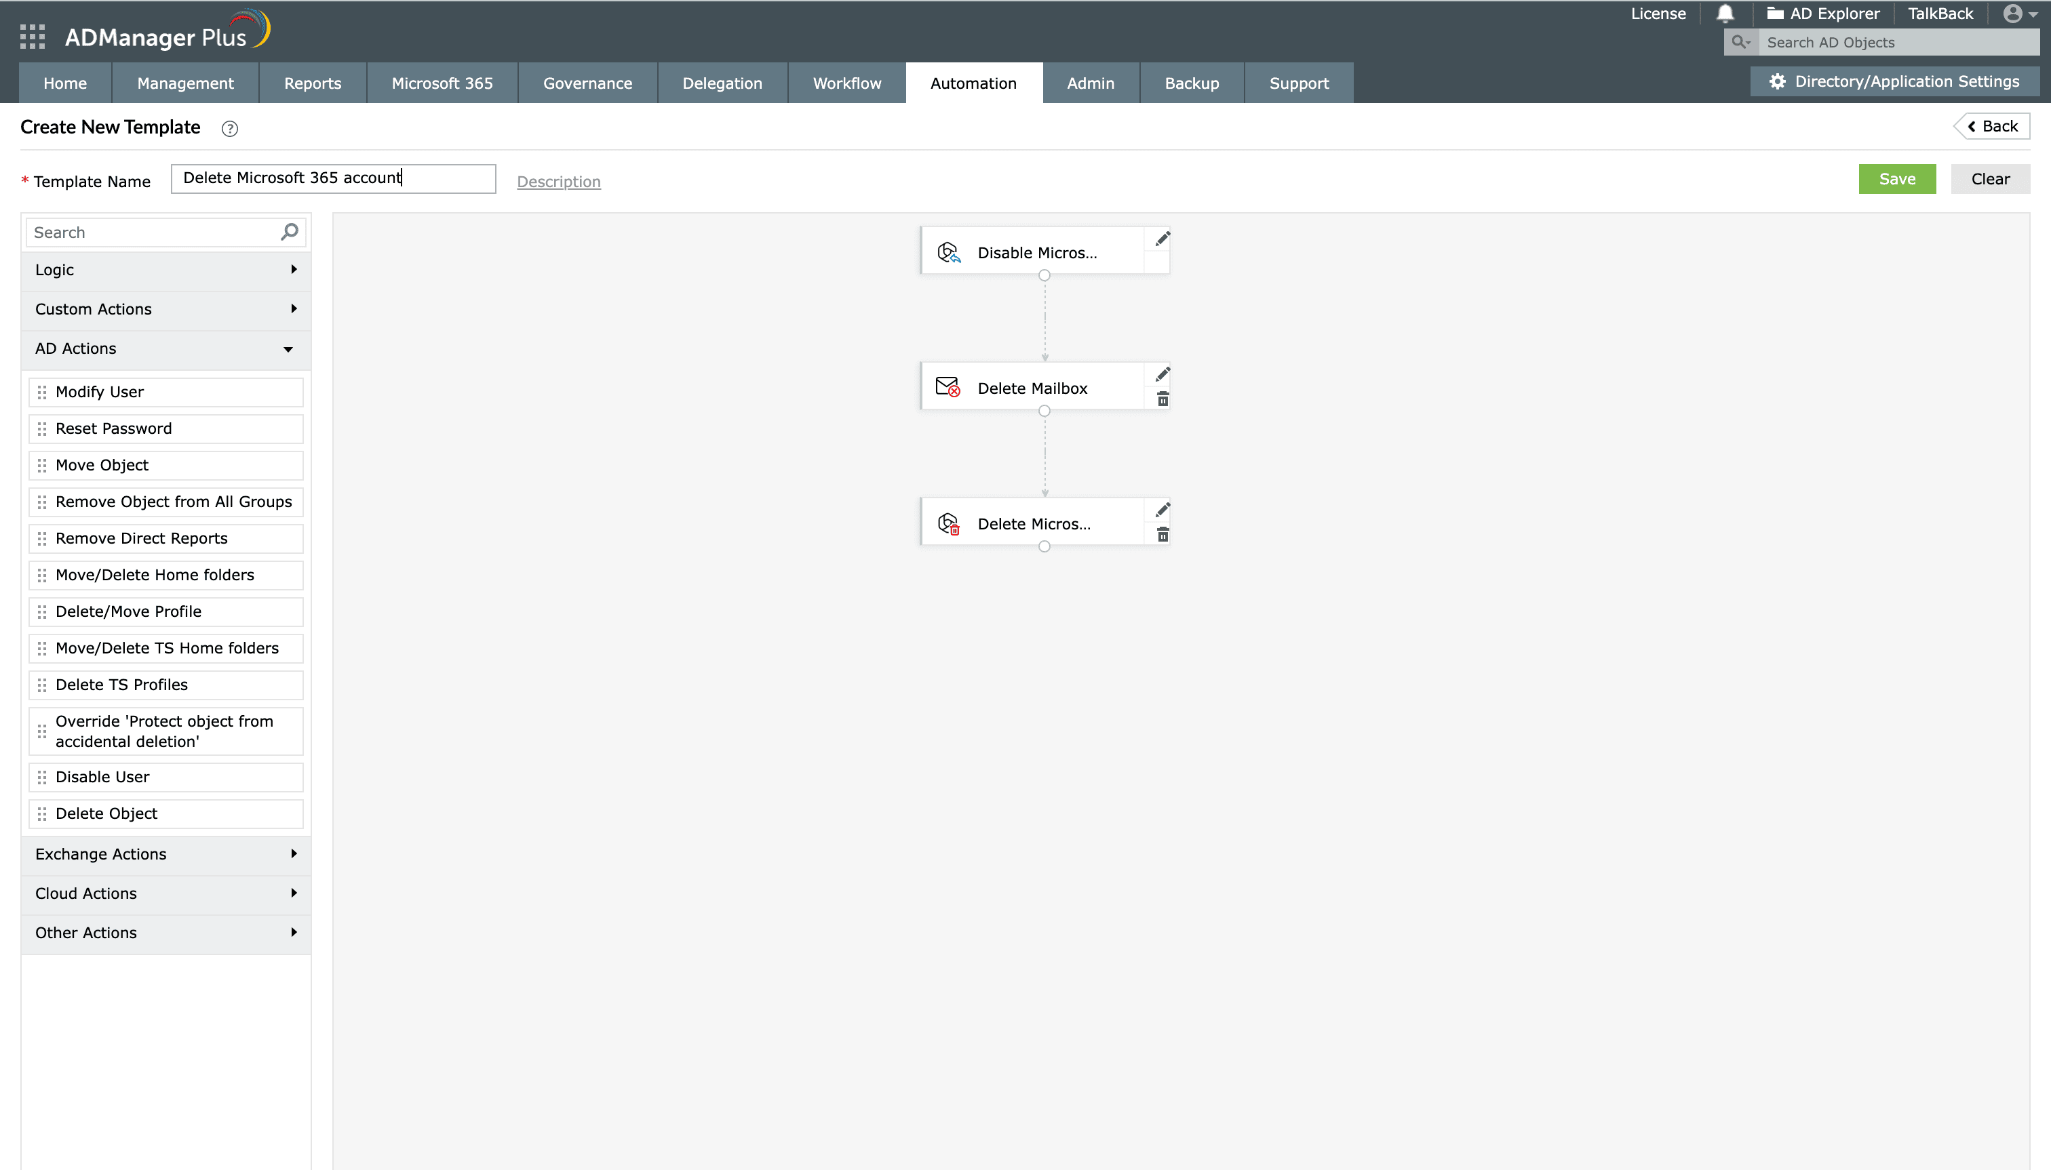Open Directory/Application Settings via gear icon
The width and height of the screenshot is (2051, 1170).
pyautogui.click(x=1778, y=81)
